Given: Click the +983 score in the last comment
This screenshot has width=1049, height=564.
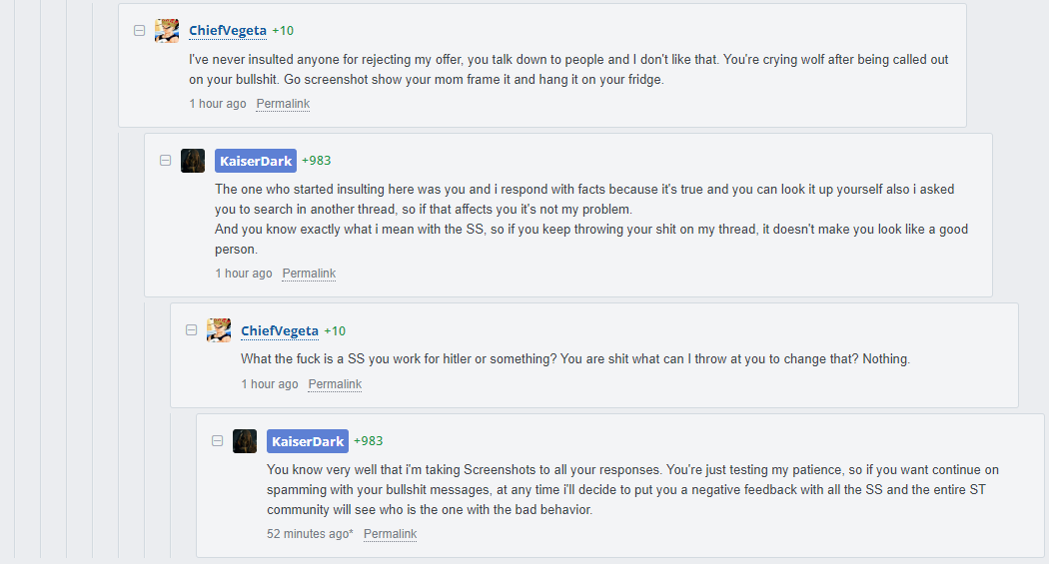Looking at the screenshot, I should tap(369, 441).
